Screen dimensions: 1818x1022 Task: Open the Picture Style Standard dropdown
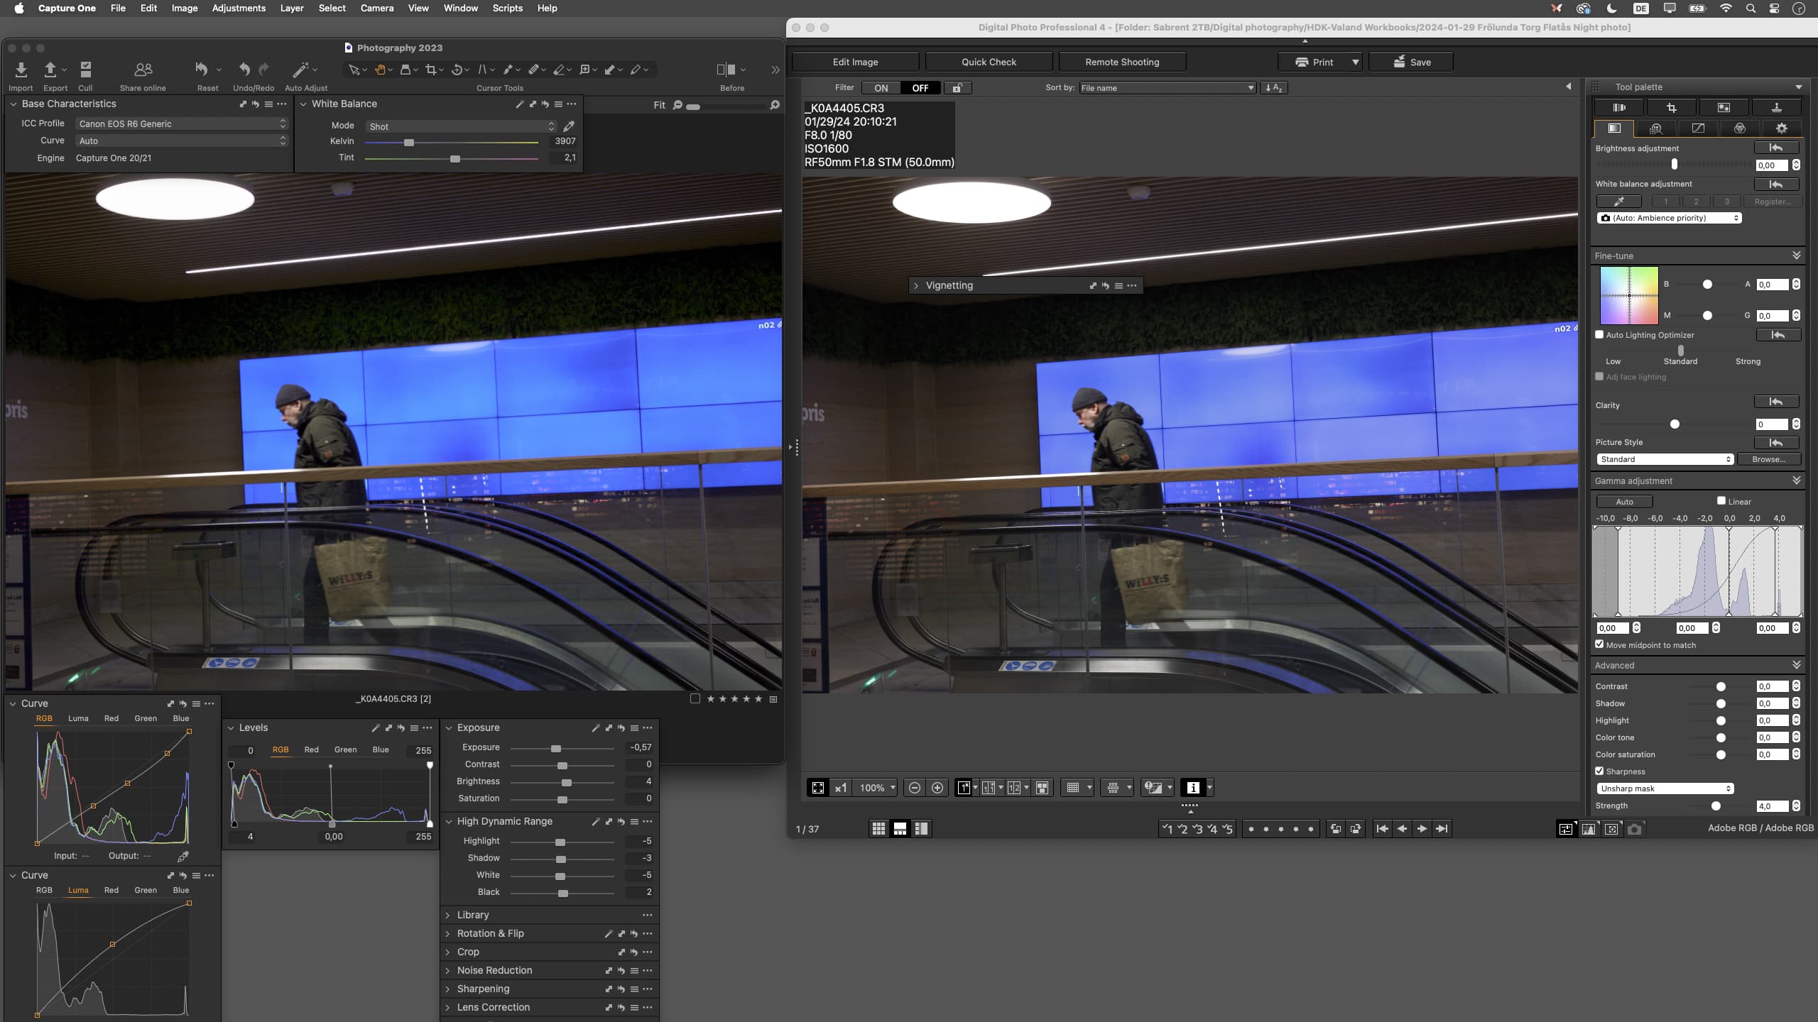1665,459
